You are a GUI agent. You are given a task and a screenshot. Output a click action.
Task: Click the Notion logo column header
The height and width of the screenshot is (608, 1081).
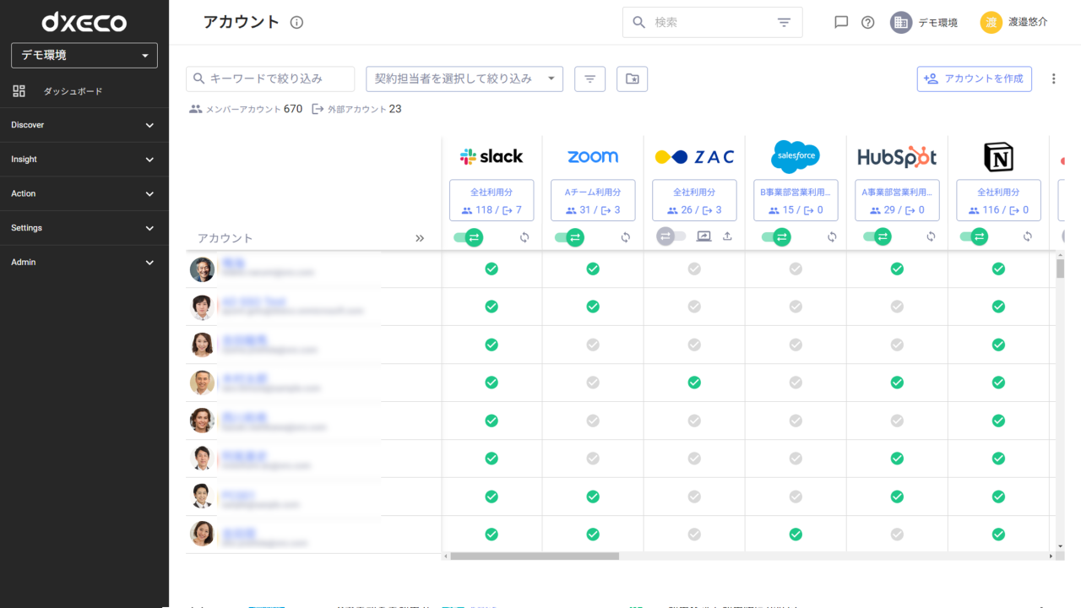tap(998, 156)
